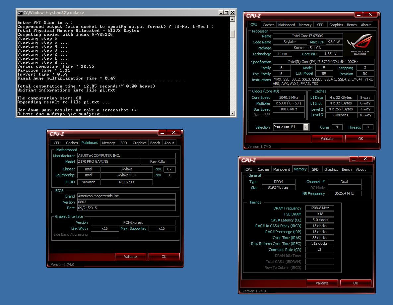The width and height of the screenshot is (393, 305).
Task: Minimize the Mainboard CPU-Z window
Action: click(162, 133)
